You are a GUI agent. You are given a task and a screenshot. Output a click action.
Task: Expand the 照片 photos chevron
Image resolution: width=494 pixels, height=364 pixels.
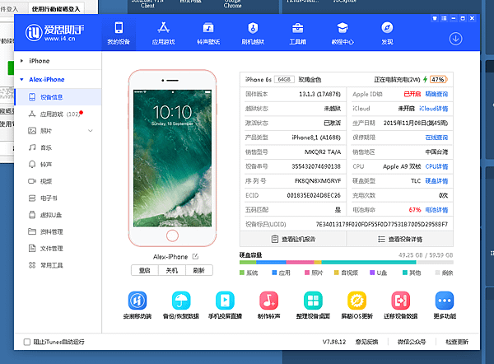(91, 131)
